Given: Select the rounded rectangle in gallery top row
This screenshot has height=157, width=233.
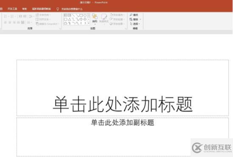Looking at the screenshot, I should (81, 15).
